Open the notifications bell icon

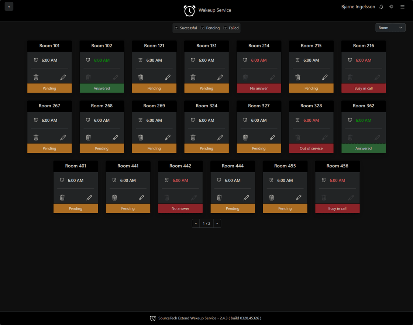pos(381,7)
